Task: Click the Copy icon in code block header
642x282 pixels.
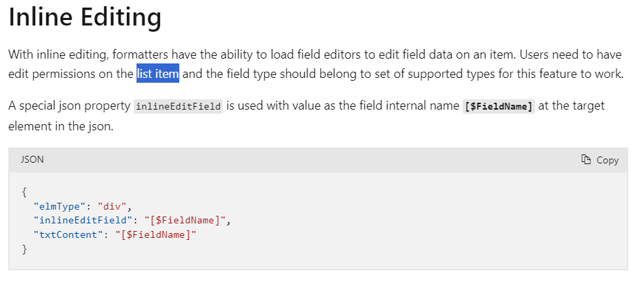Action: point(586,160)
